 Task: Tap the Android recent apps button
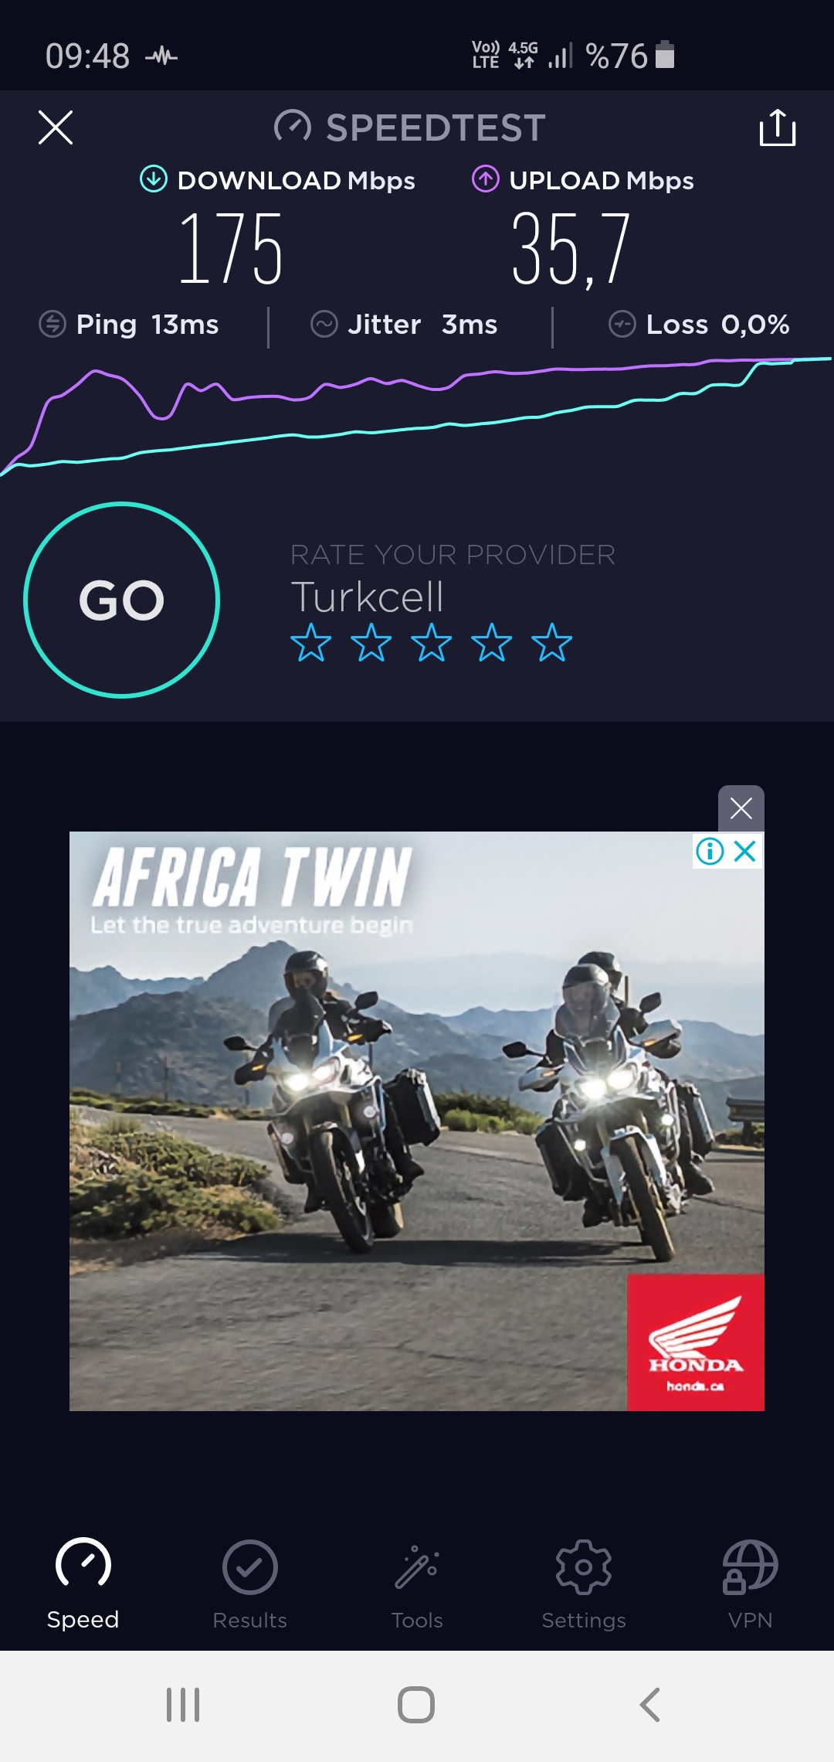183,1705
